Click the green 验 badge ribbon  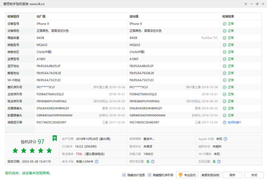pyautogui.click(x=55, y=138)
